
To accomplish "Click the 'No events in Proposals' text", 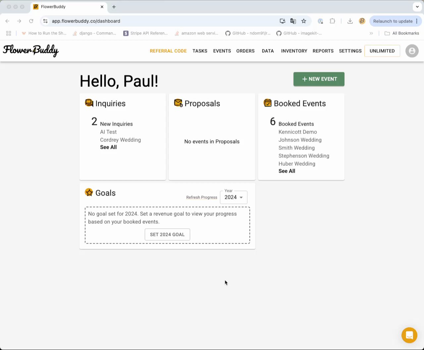I will (x=212, y=142).
